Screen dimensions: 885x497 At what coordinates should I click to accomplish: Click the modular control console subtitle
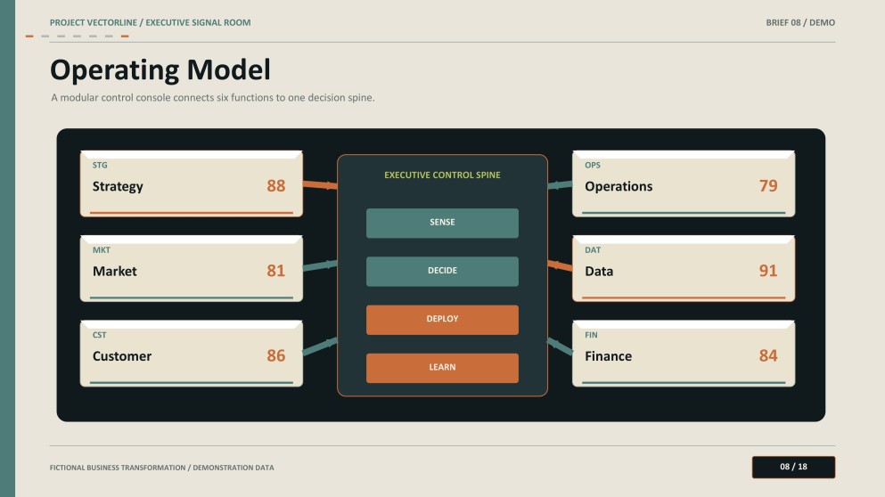pos(213,98)
